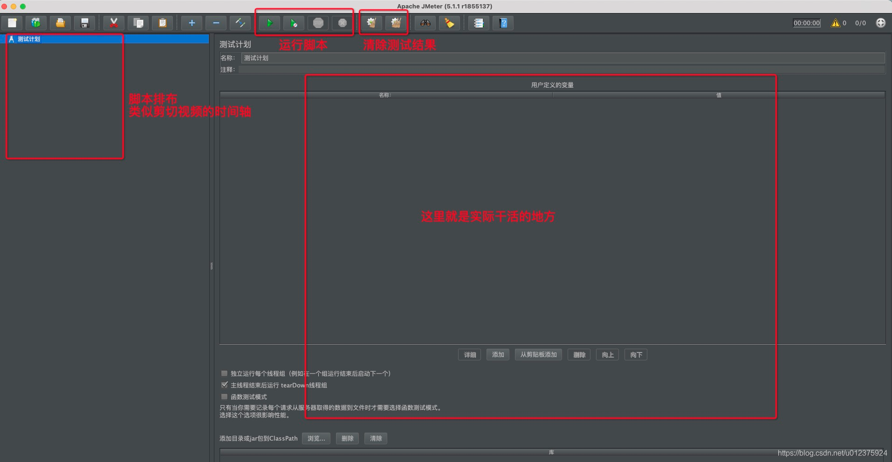Shut down the test threads
The image size is (892, 462).
tap(343, 23)
